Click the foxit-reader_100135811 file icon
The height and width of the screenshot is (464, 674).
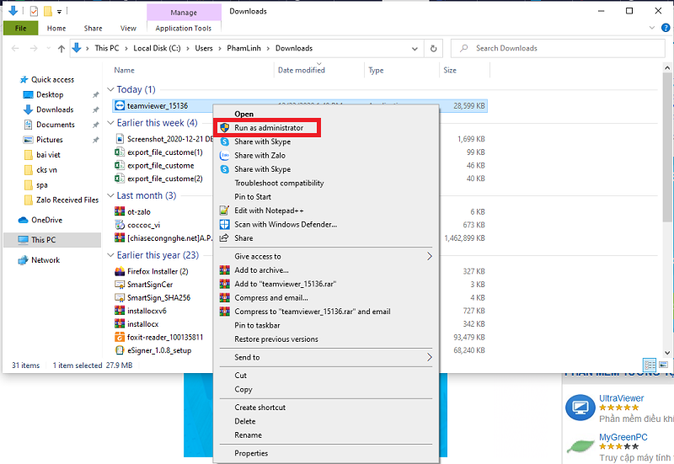[120, 337]
